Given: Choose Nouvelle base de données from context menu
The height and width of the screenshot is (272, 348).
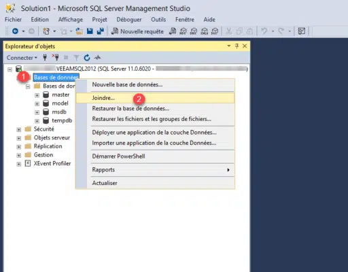Looking at the screenshot, I should coord(155,85).
